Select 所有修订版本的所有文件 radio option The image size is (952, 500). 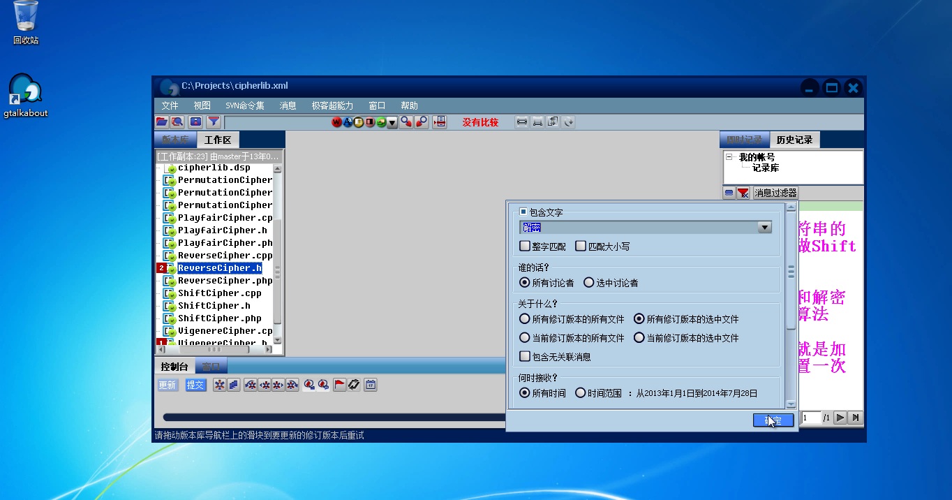point(525,319)
